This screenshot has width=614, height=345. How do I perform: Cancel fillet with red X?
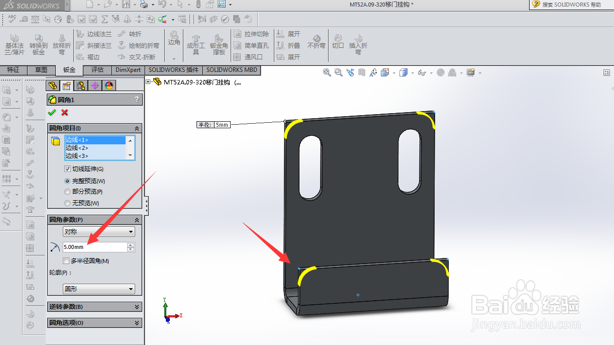click(x=64, y=112)
